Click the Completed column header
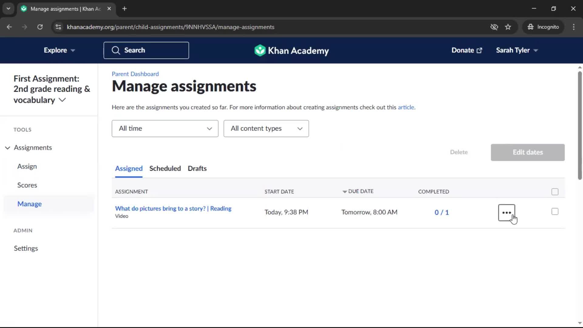 (433, 192)
